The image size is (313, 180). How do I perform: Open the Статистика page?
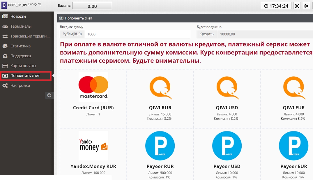(20, 46)
